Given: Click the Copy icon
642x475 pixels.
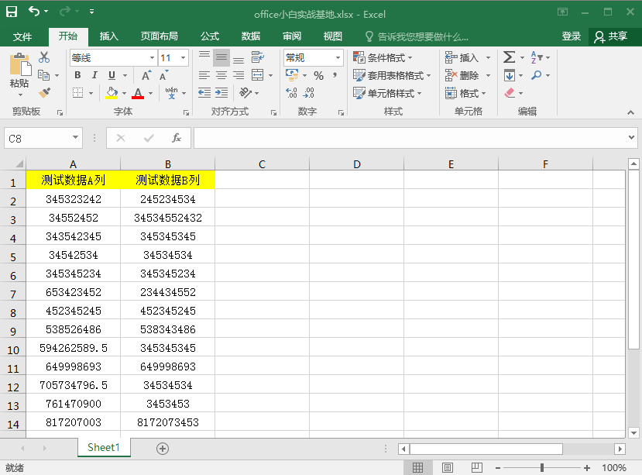Looking at the screenshot, I should (x=43, y=75).
